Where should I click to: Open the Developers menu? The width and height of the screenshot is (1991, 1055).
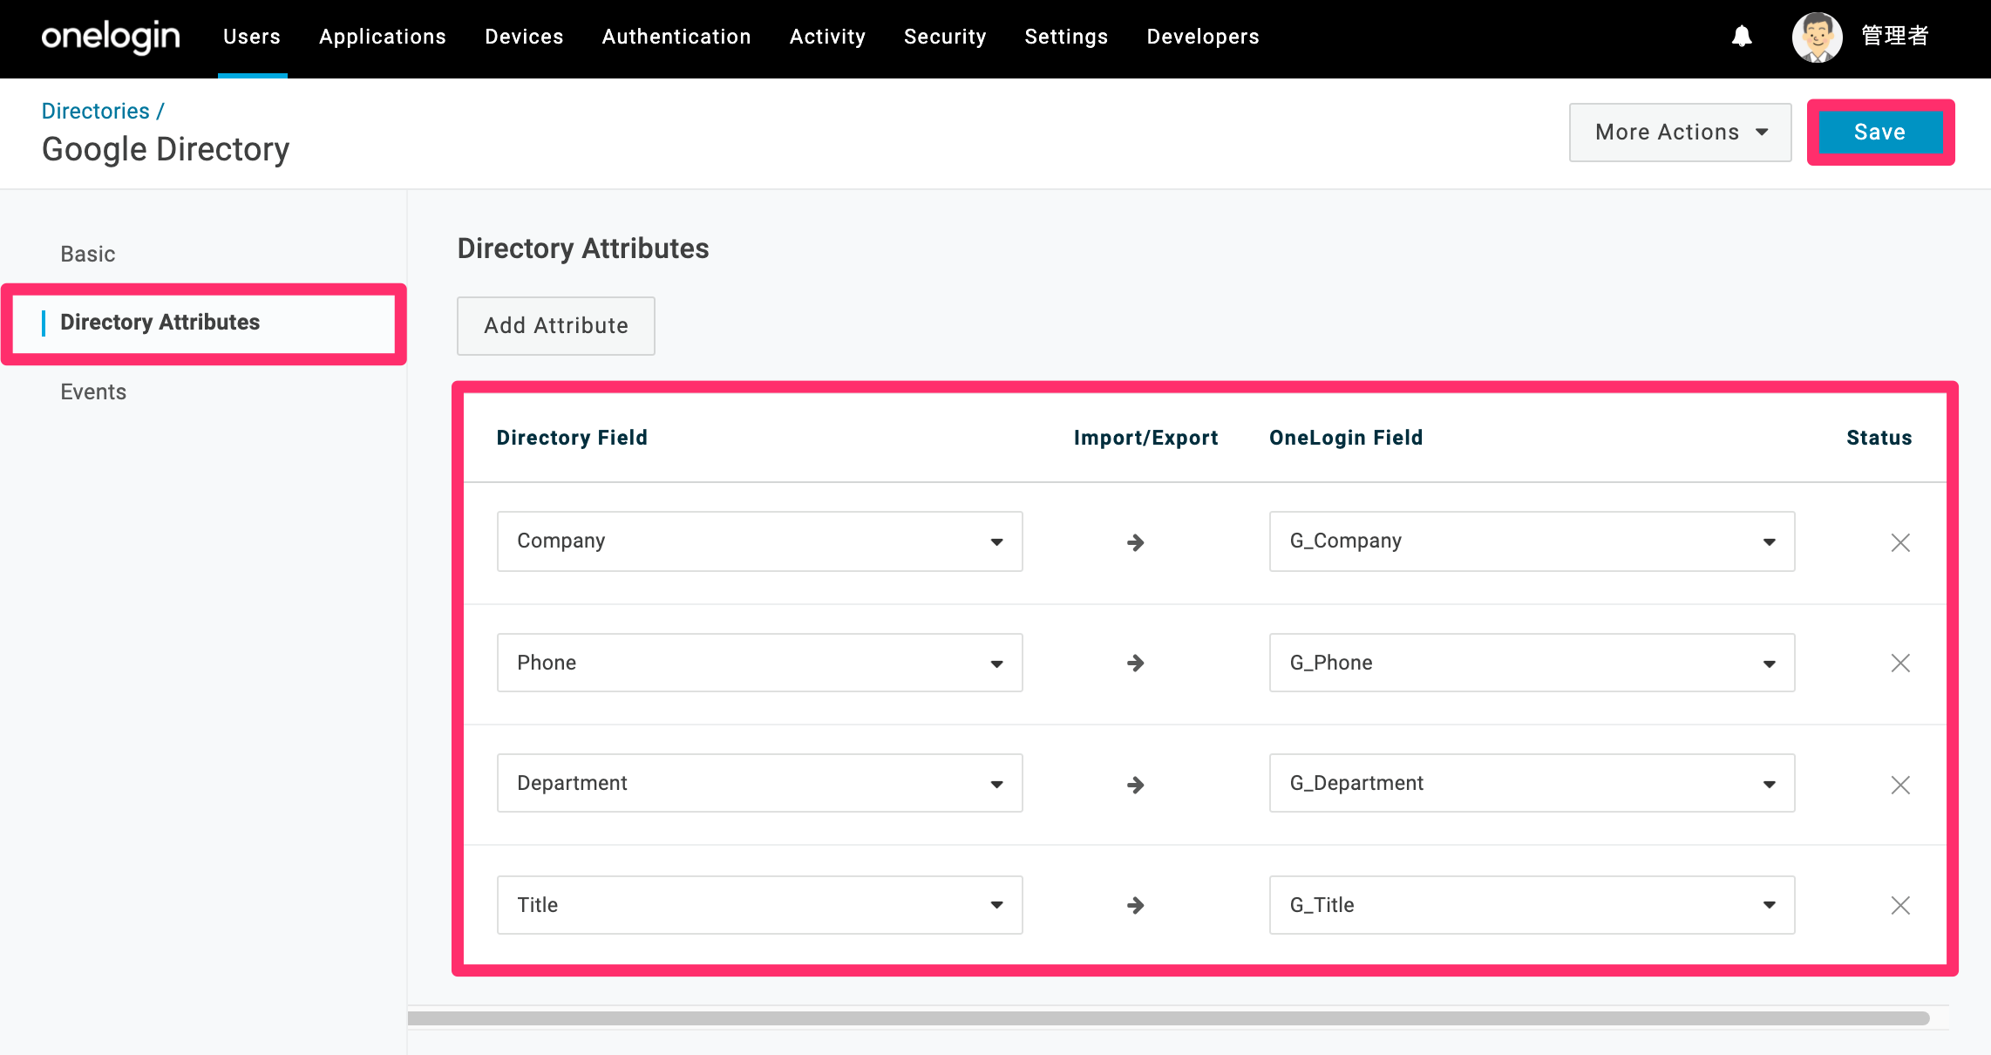(1203, 37)
